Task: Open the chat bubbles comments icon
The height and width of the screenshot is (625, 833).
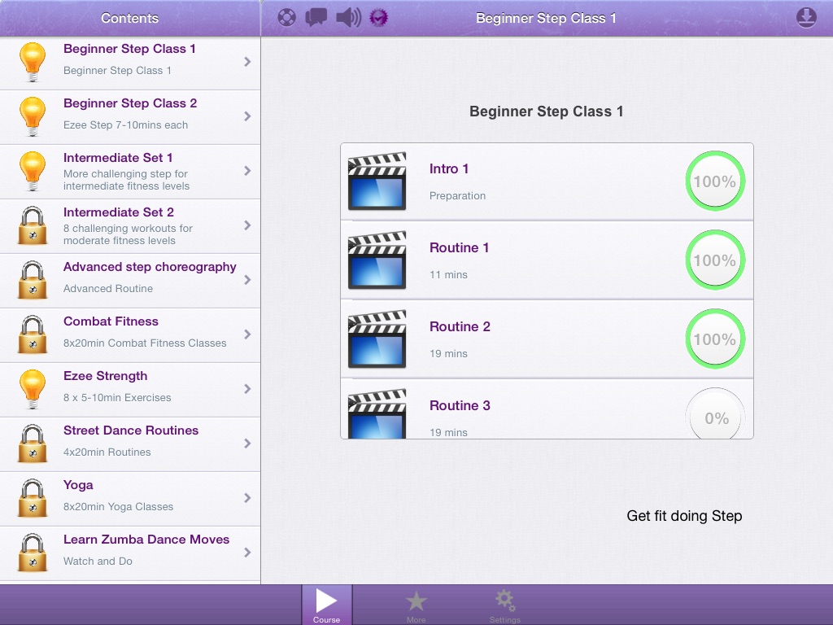Action: pos(316,18)
